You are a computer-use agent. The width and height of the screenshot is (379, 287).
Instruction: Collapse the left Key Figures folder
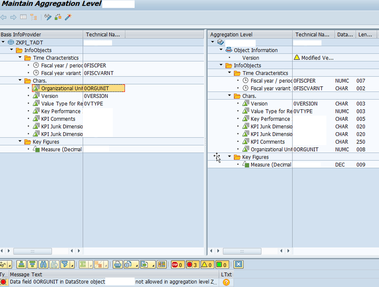(20, 141)
